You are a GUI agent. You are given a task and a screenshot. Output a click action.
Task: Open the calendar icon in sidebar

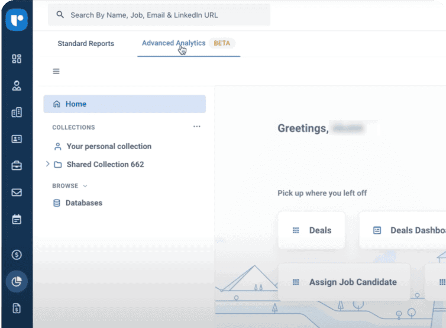(x=17, y=219)
